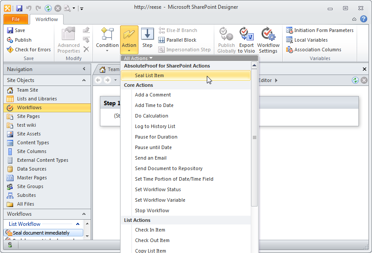
Task: Insert a Step in the workflow
Action: pos(147,38)
